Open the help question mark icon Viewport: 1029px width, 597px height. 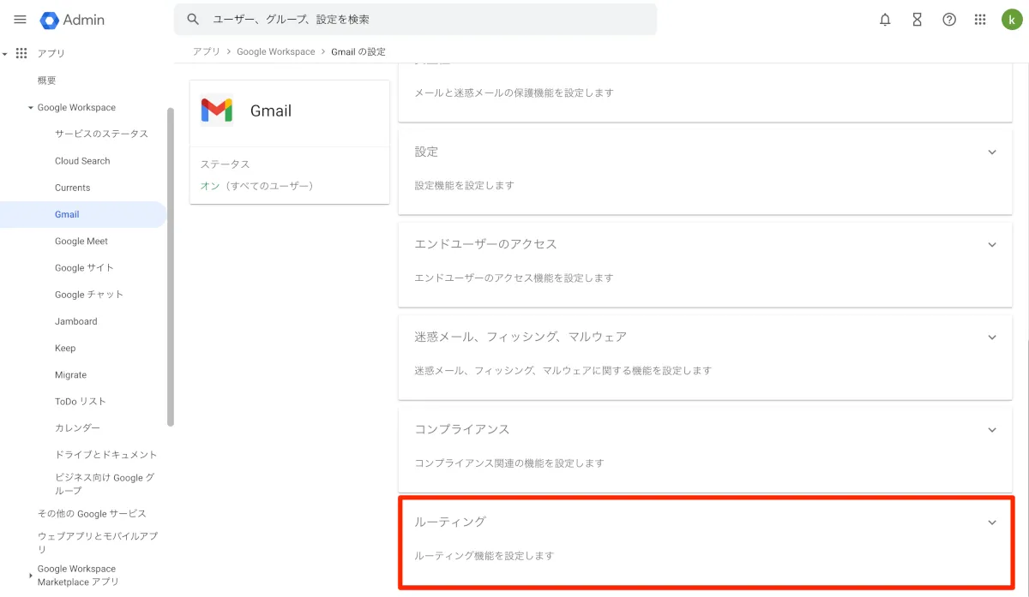click(949, 19)
